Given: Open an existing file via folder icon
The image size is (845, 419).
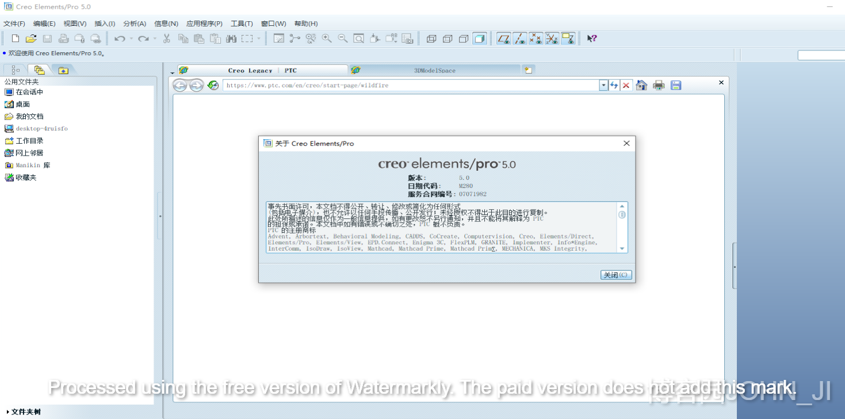Looking at the screenshot, I should [x=31, y=39].
